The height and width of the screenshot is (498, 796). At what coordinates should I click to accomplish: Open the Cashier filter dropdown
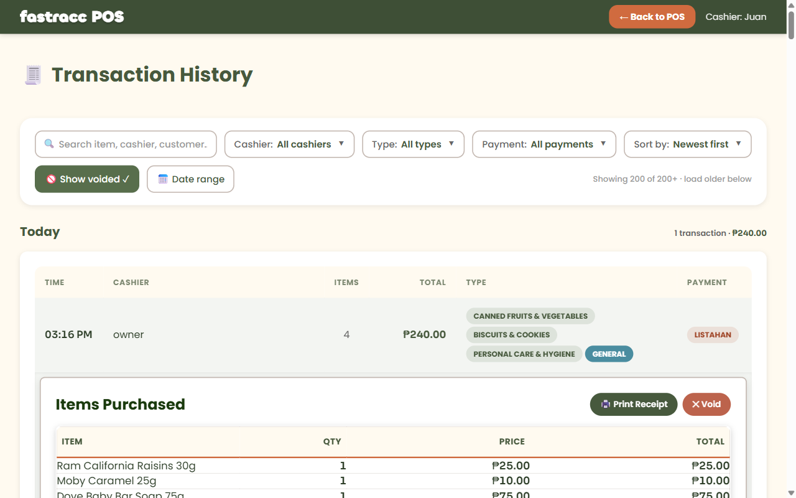(289, 144)
